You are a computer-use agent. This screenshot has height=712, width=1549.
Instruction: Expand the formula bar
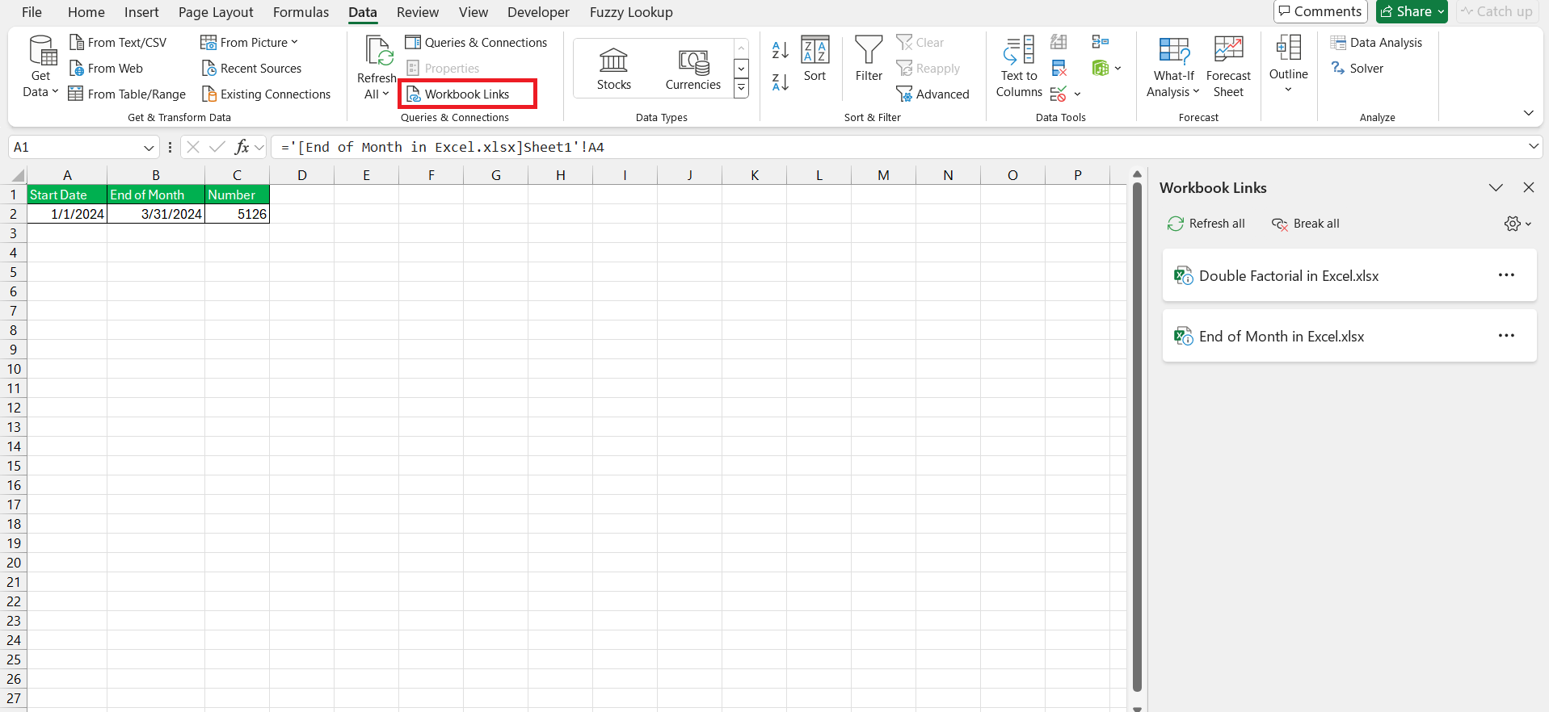point(1534,146)
